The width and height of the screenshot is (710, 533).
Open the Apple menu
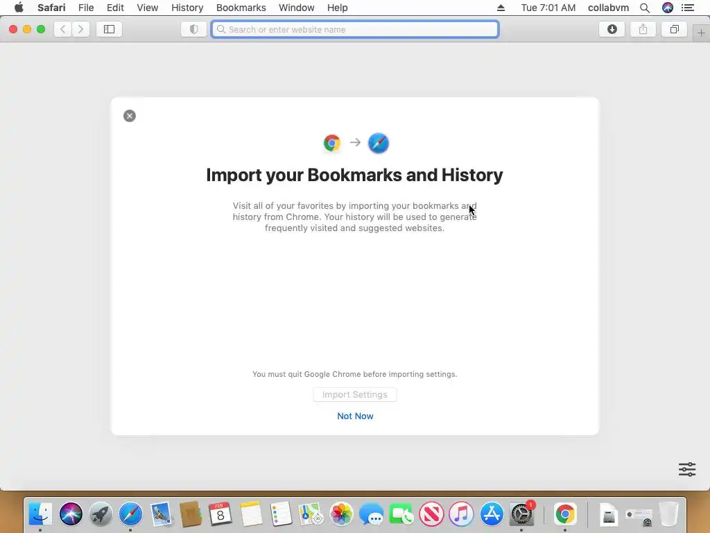[19, 8]
